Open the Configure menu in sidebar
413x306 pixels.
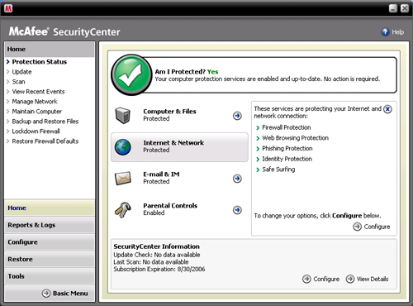pyautogui.click(x=50, y=242)
